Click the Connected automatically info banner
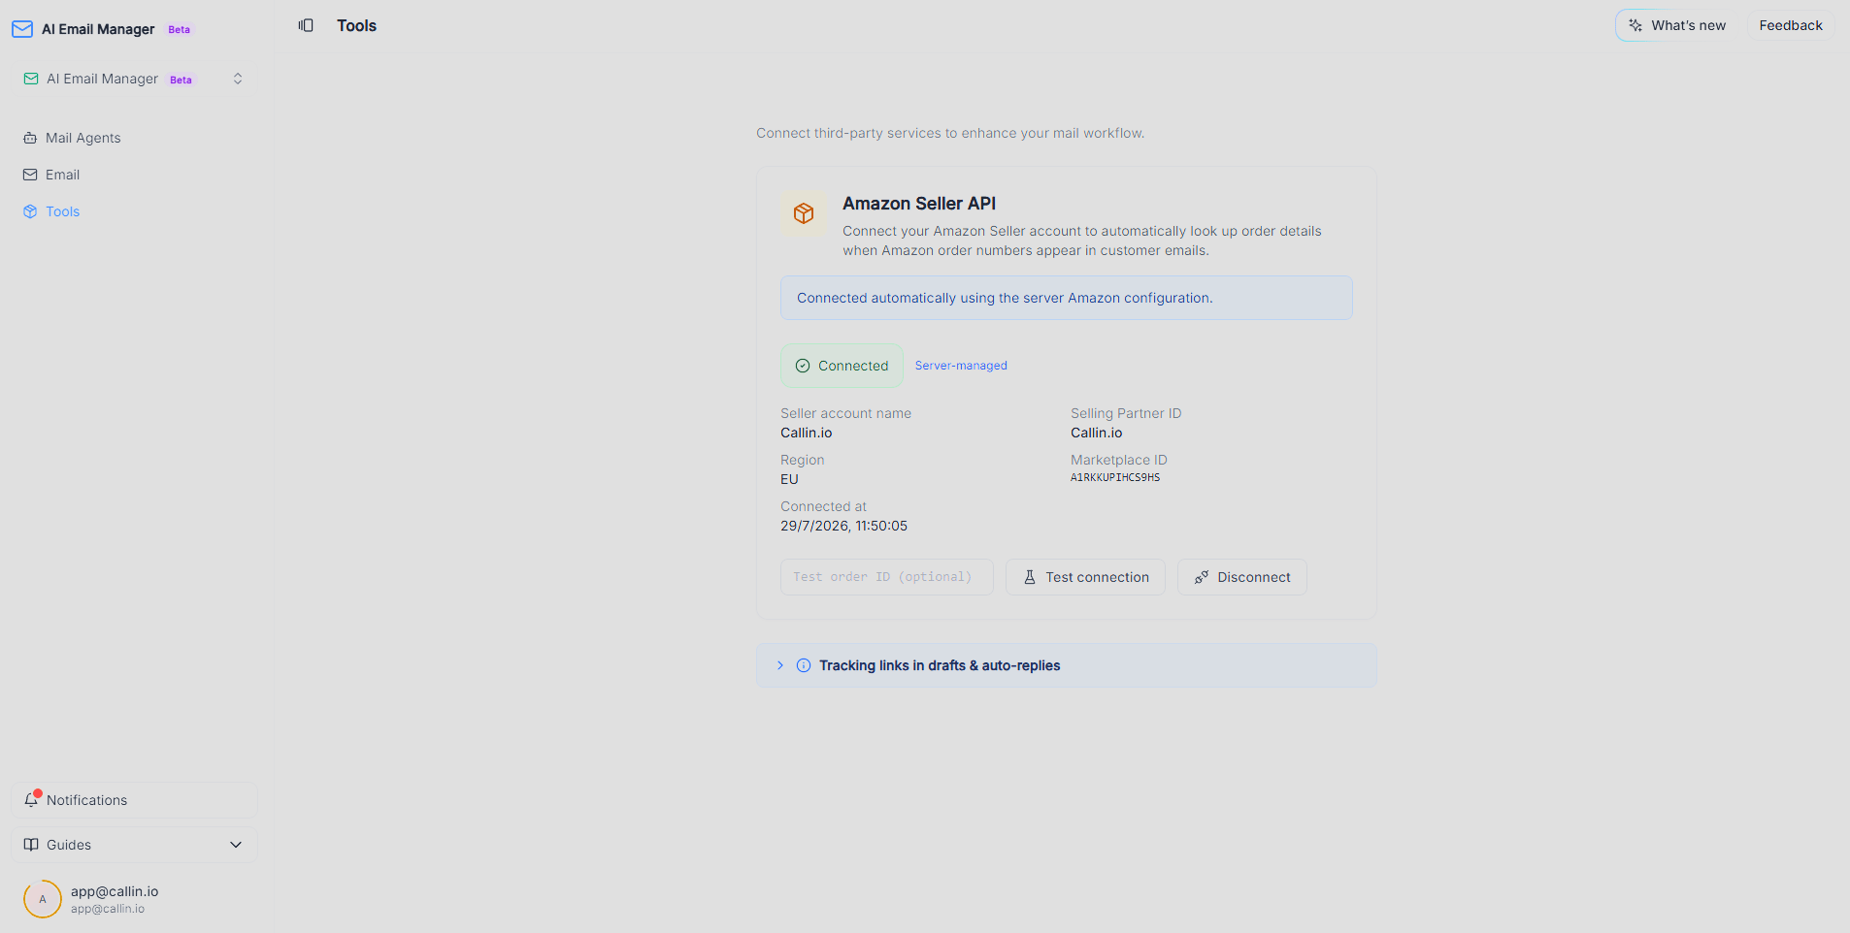The height and width of the screenshot is (933, 1850). click(x=1067, y=298)
